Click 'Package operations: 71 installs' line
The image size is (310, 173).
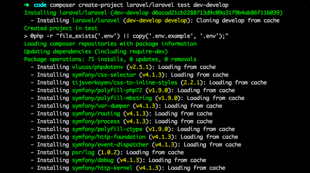pos(110,59)
